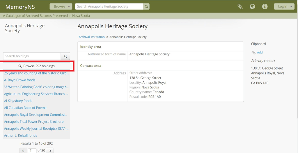
Task: Go to previous page of holdings
Action: (x=23, y=151)
